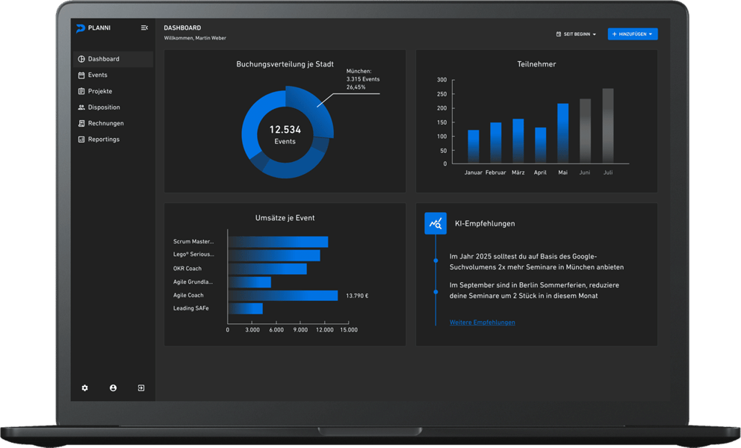Click the Disposition people icon

(x=81, y=108)
